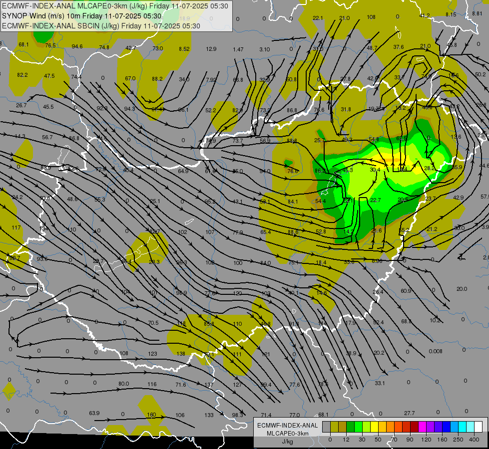Click the legend scale label 250
This screenshot has width=489, height=449.
click(x=458, y=440)
